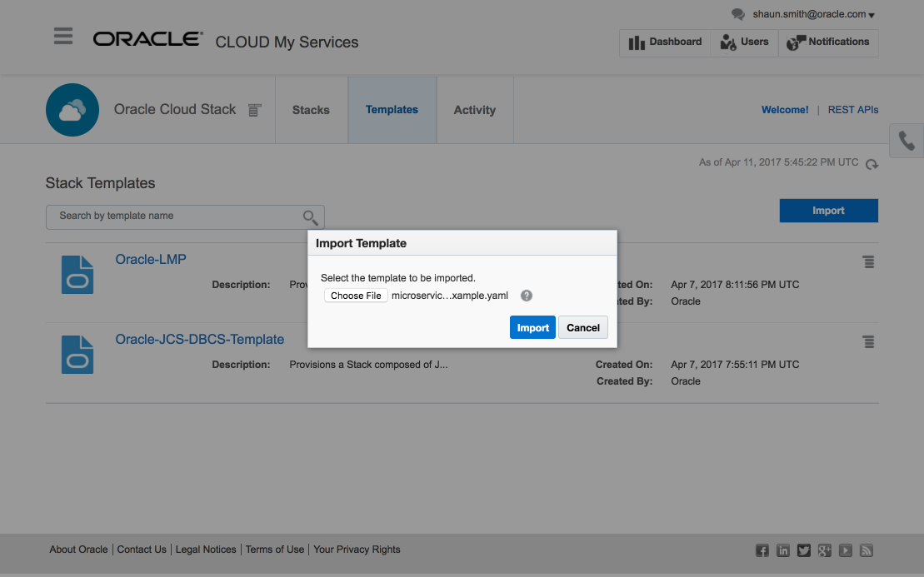Open the Dashboard button
Viewport: 924px width, 577px height.
(665, 43)
